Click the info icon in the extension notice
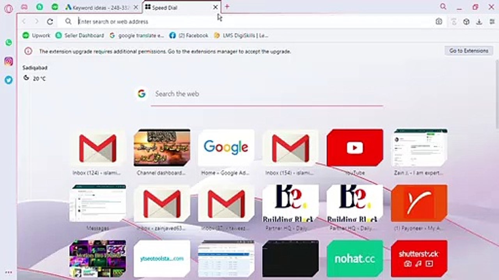The image size is (499, 280). click(x=28, y=51)
